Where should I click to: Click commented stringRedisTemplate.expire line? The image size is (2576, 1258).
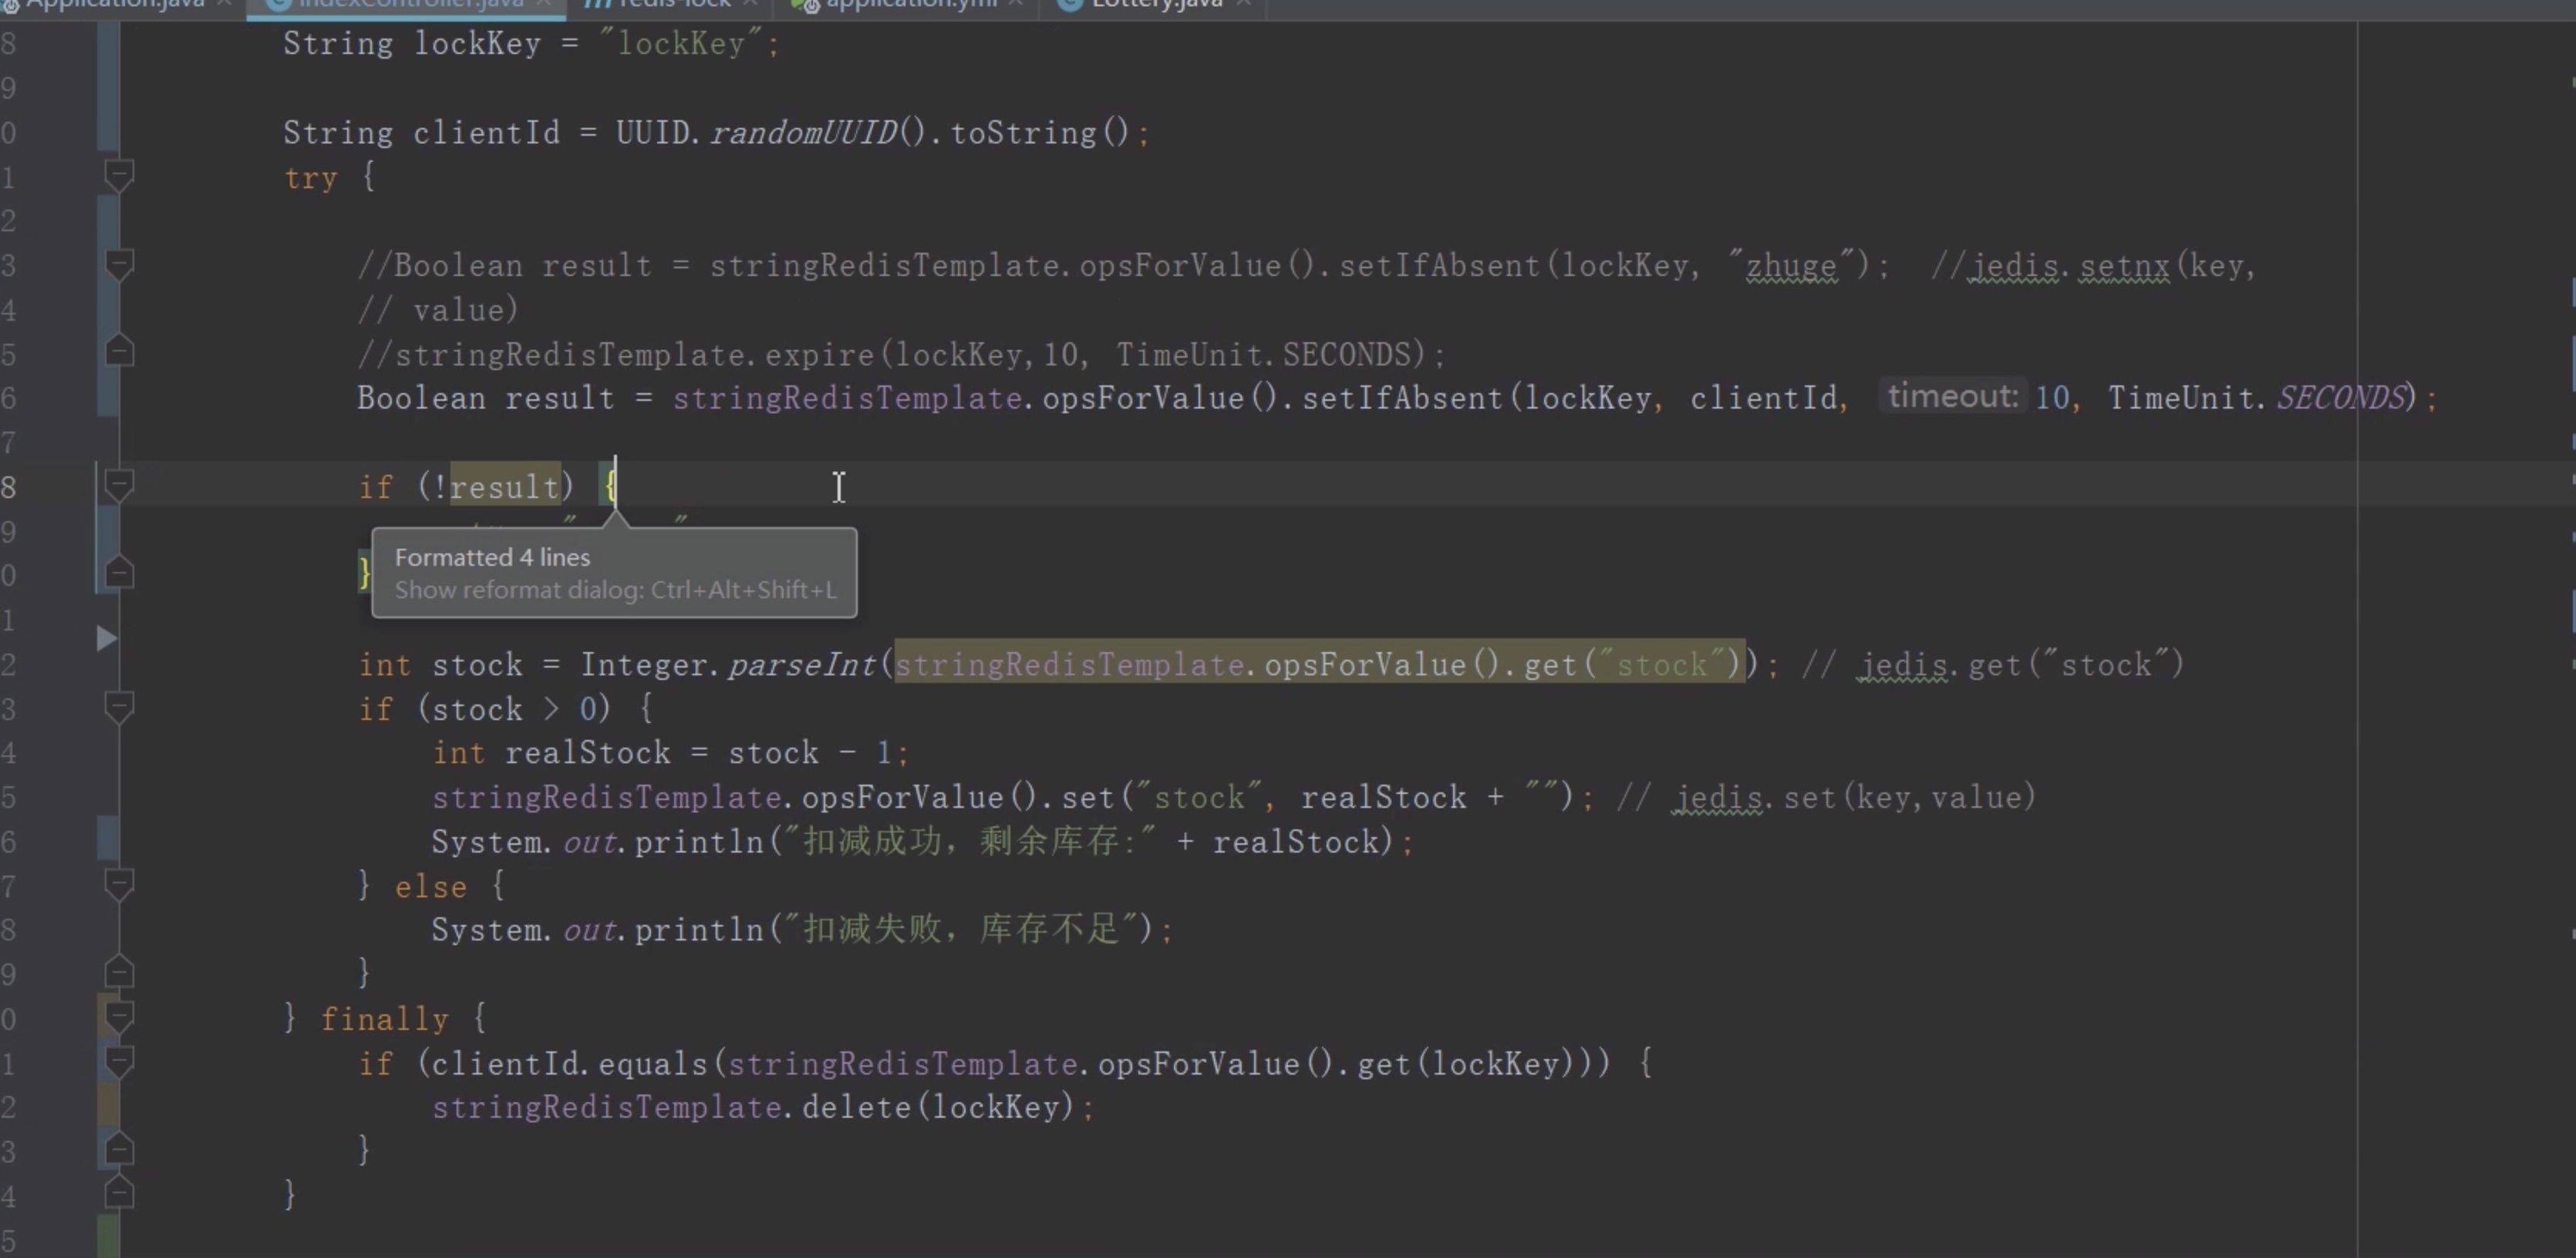point(902,355)
